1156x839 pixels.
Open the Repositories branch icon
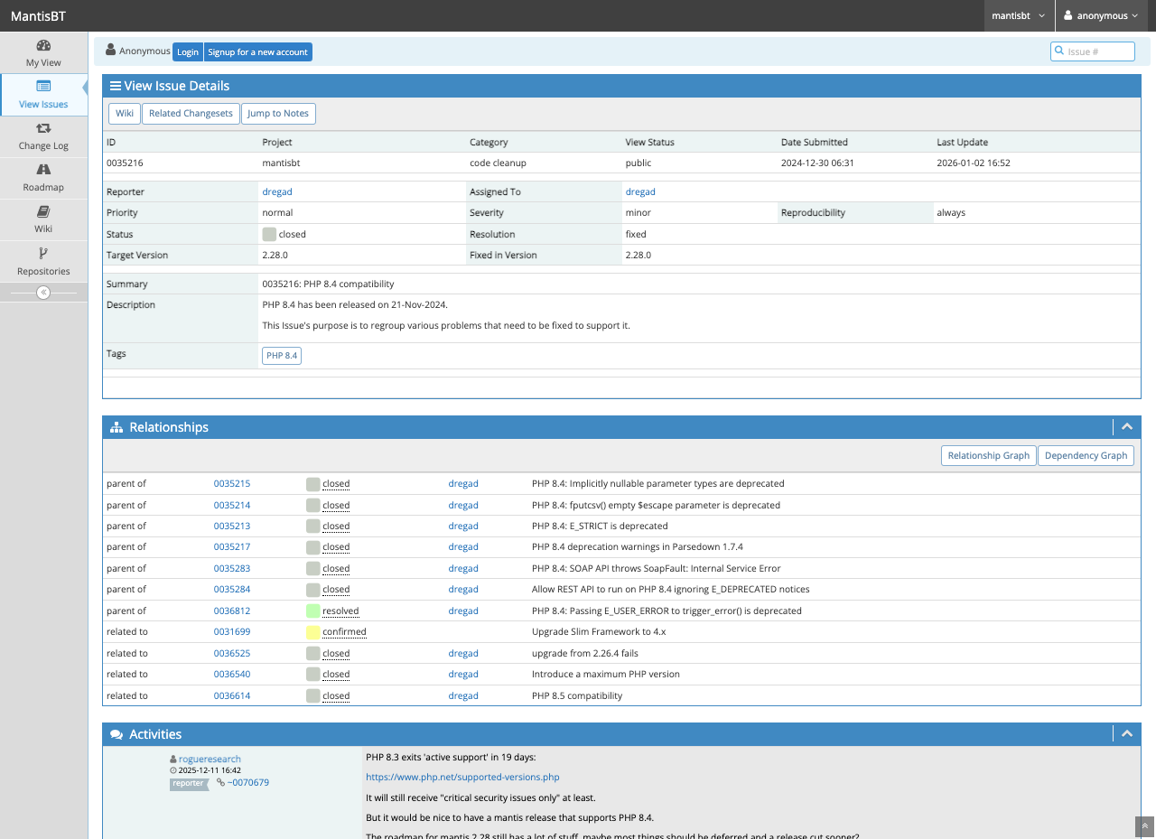coord(43,254)
